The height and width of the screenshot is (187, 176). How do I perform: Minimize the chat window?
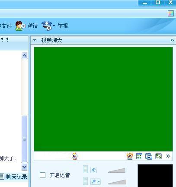145,3
